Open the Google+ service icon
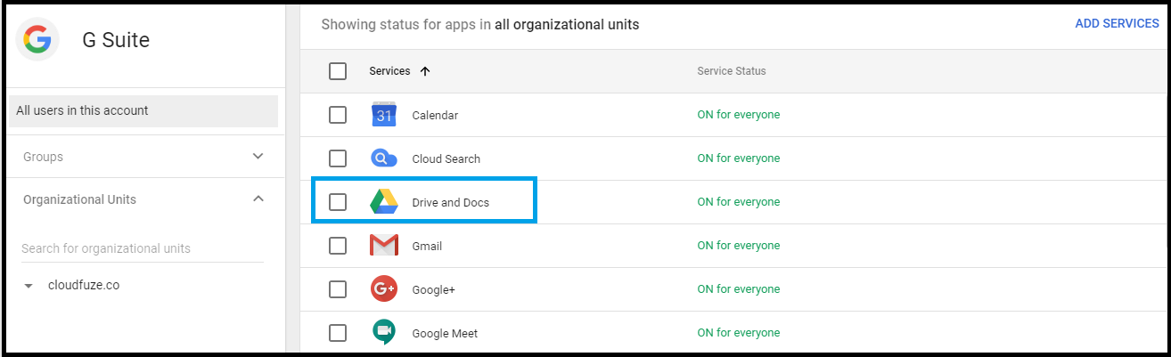 click(384, 289)
